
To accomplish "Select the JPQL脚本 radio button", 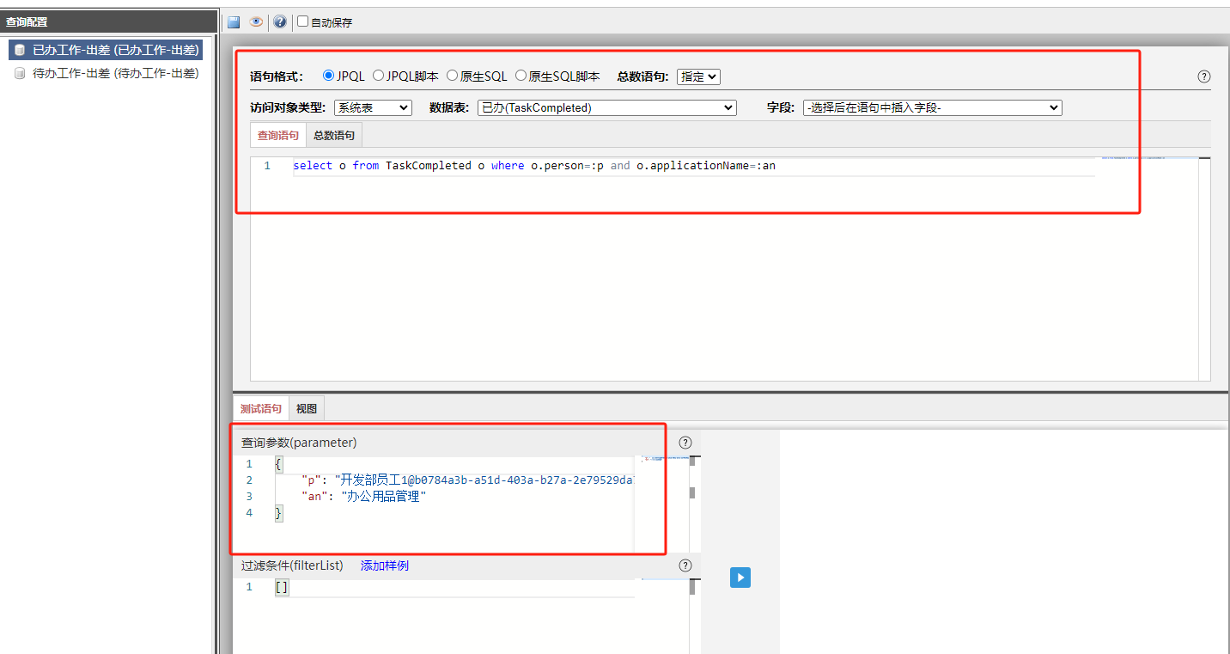I will point(378,76).
